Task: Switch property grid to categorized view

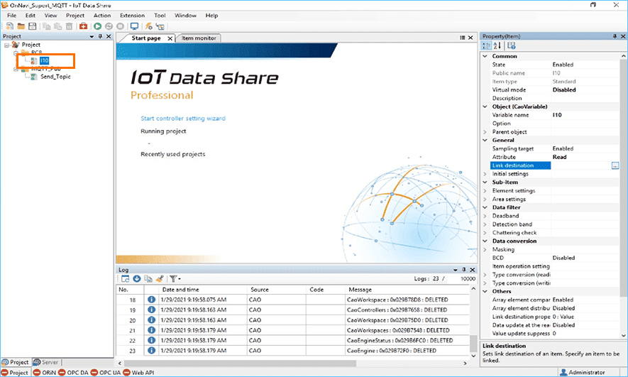Action: point(486,45)
